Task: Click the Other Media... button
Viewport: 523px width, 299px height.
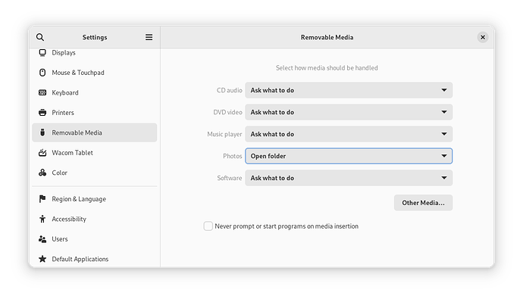Action: click(423, 203)
